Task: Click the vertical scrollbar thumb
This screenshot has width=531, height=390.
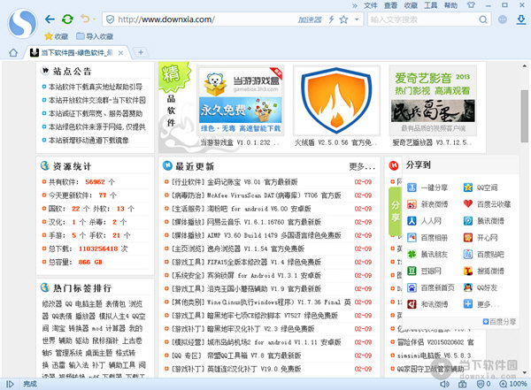Action: (x=524, y=116)
